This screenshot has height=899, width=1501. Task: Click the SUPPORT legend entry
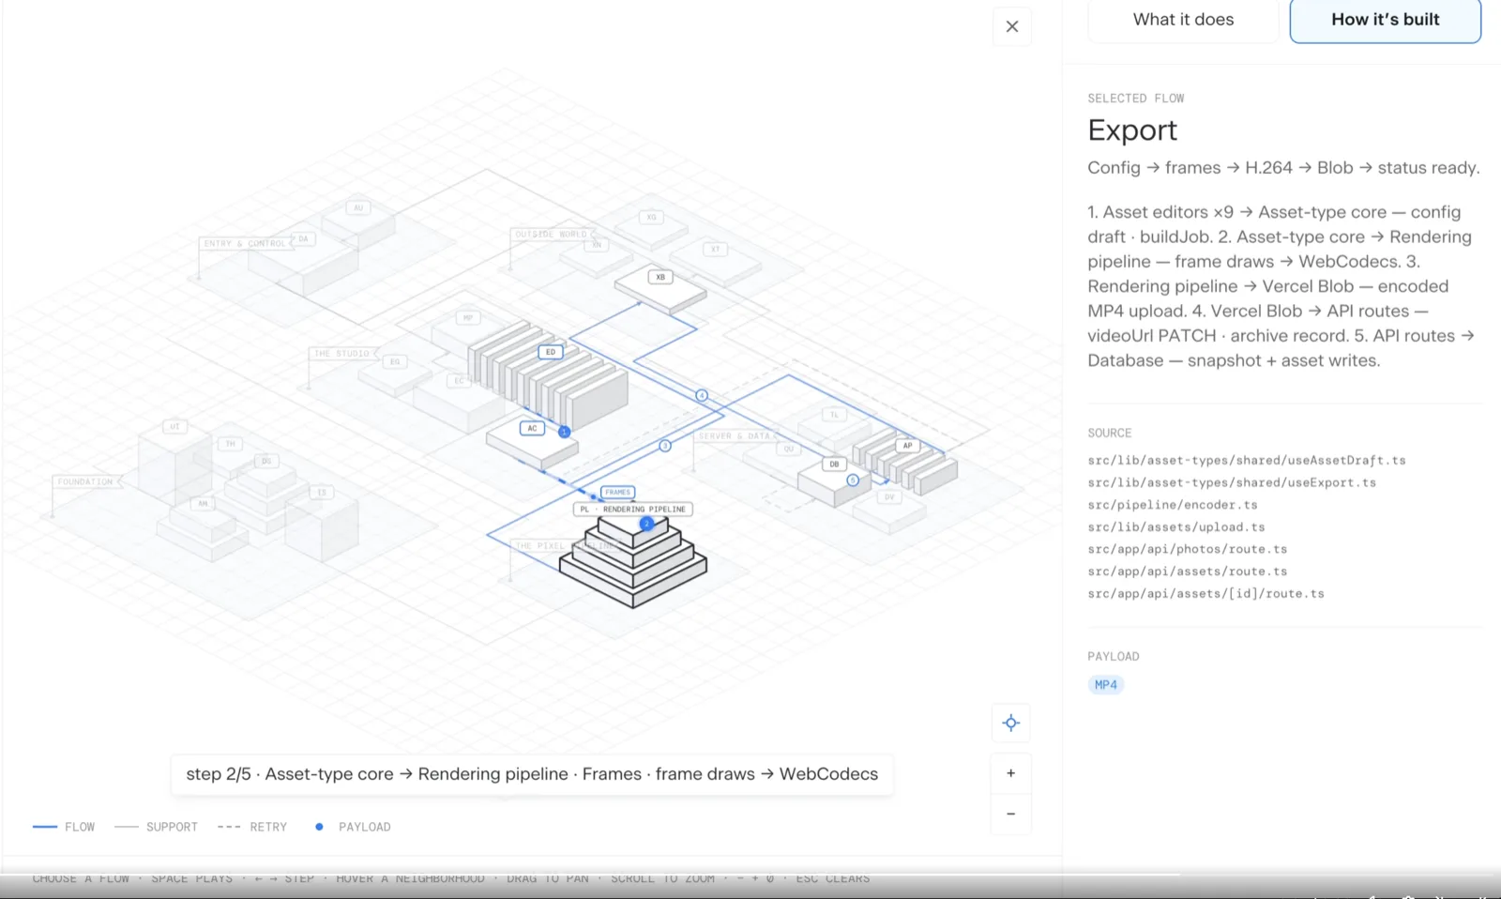click(156, 827)
